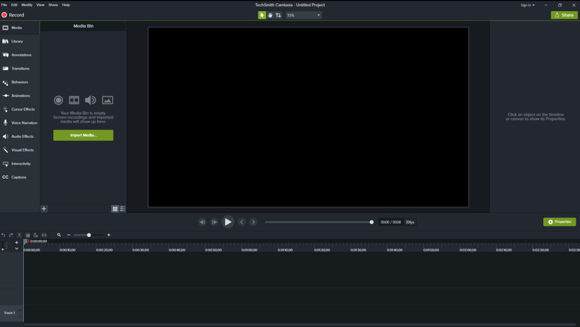Open the Cursor Effects panel
The height and width of the screenshot is (327, 580).
coord(20,110)
